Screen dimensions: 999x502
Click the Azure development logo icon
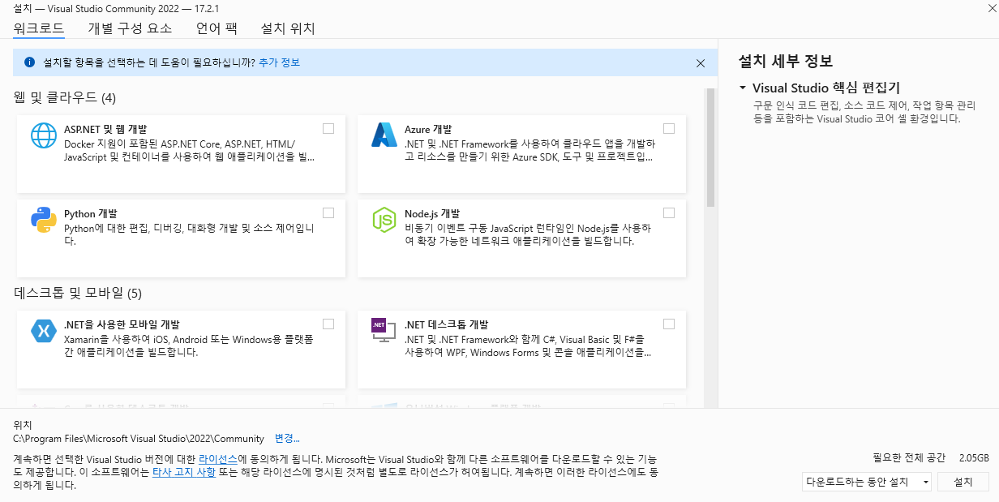point(384,135)
